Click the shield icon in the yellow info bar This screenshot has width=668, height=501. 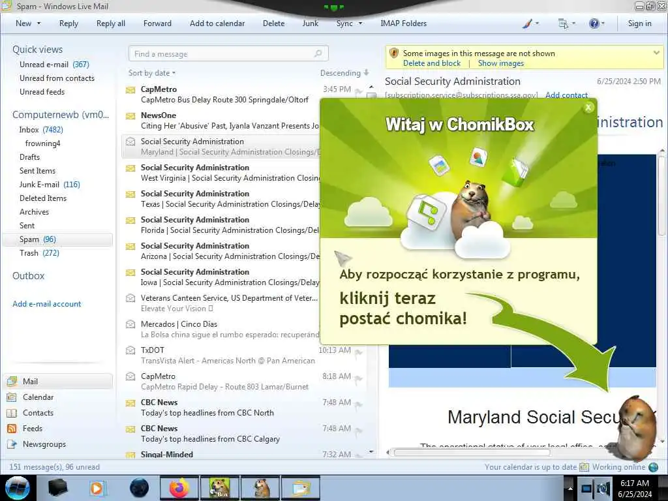(x=394, y=53)
